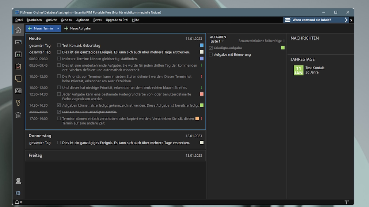Open the 'Aktionen' menu
This screenshot has height=207, width=369.
pyautogui.click(x=83, y=20)
